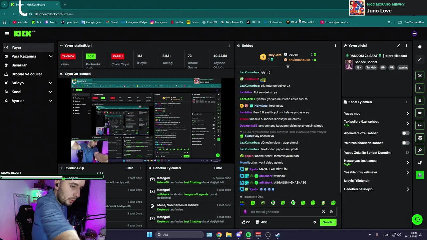This screenshot has height=240, width=427.
Task: Click the purple microphone icon in the chat input
Action: tap(245, 212)
